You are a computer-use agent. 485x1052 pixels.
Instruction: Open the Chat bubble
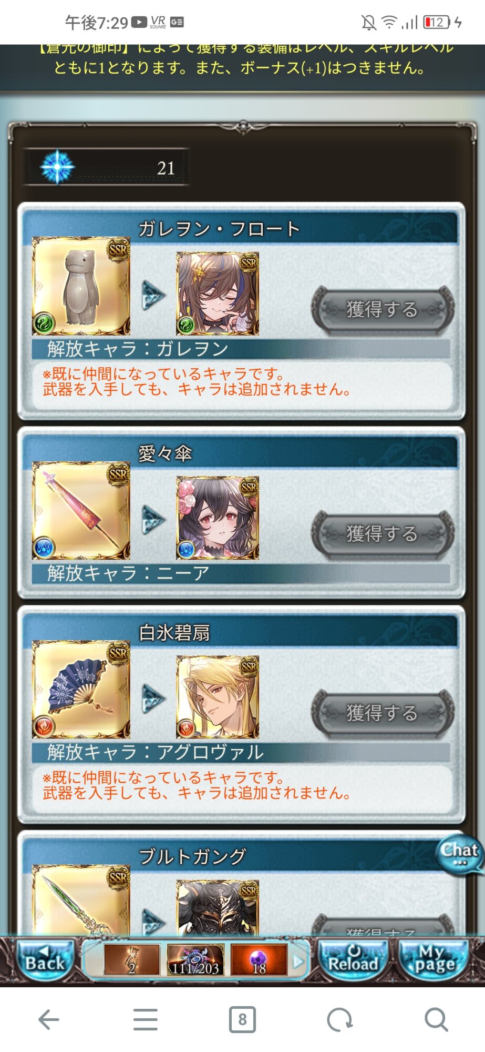tap(460, 854)
